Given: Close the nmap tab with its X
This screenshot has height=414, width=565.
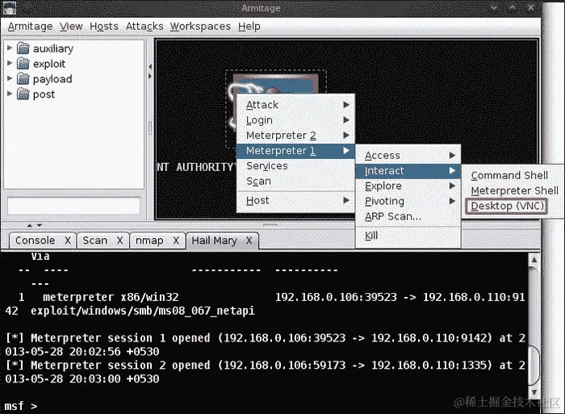Looking at the screenshot, I should 176,240.
